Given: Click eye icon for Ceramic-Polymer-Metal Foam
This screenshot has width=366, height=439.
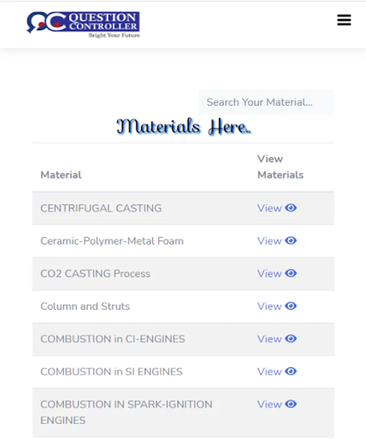Looking at the screenshot, I should tap(291, 241).
